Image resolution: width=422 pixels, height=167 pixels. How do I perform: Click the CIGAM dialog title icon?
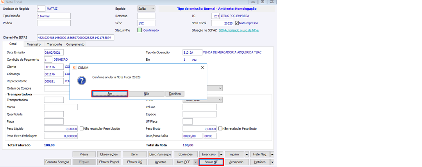coord(74,68)
